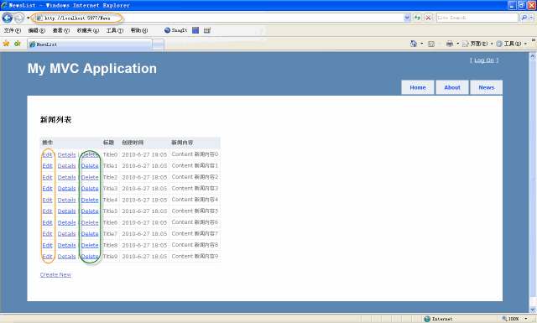Click the Print icon

[x=450, y=44]
